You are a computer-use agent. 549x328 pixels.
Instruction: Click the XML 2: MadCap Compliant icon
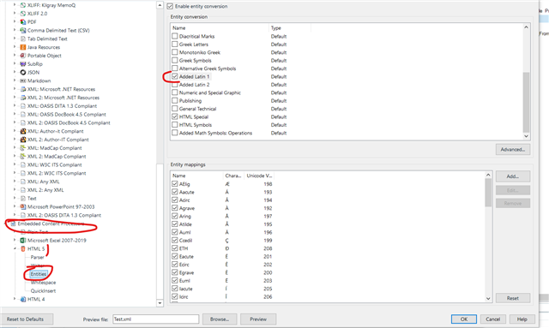[x=23, y=157]
